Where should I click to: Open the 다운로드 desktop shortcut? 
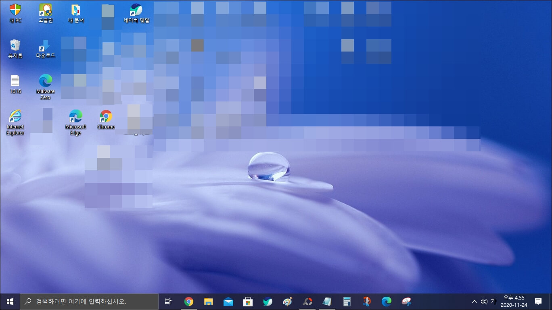coord(45,48)
